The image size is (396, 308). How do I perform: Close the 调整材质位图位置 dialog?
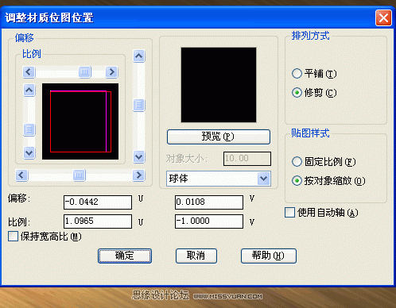coord(383,18)
